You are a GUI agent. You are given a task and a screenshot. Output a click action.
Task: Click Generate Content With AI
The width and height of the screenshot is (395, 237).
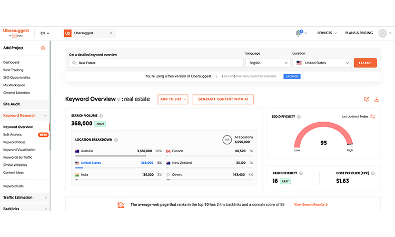click(x=223, y=99)
